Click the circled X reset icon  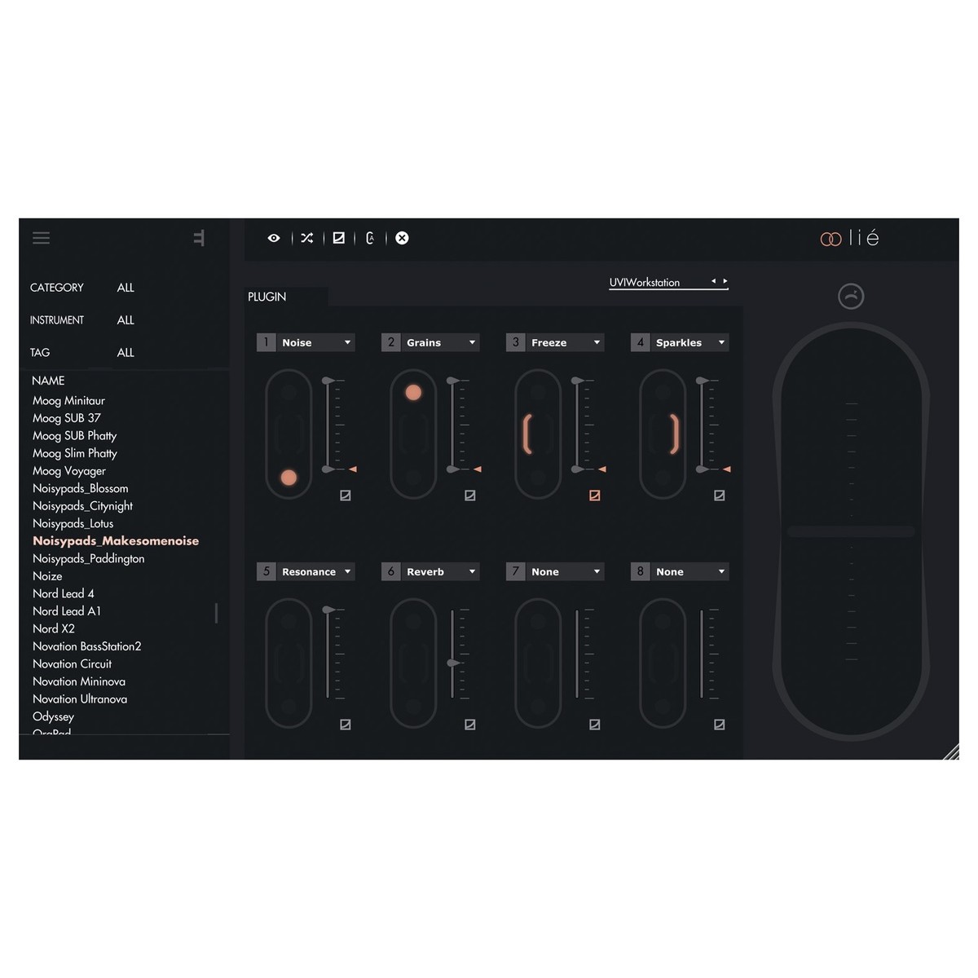[402, 238]
